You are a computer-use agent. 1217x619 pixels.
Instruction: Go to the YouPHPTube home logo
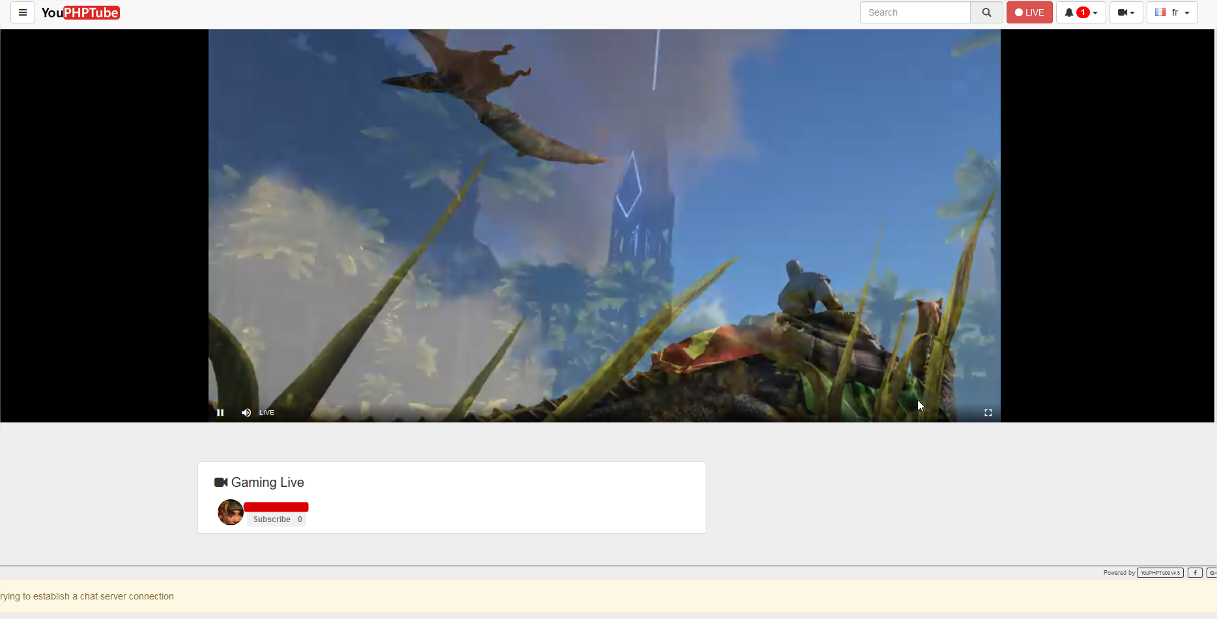click(80, 12)
